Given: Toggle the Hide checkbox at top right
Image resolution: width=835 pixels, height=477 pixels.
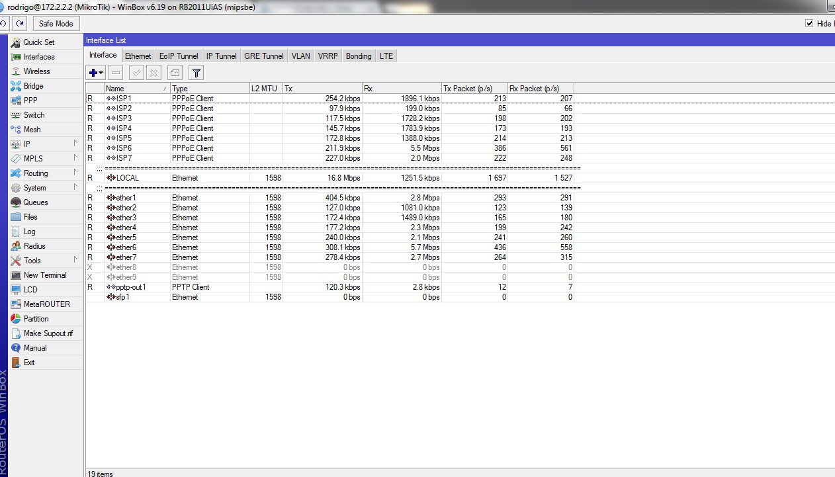Looking at the screenshot, I should pyautogui.click(x=809, y=23).
